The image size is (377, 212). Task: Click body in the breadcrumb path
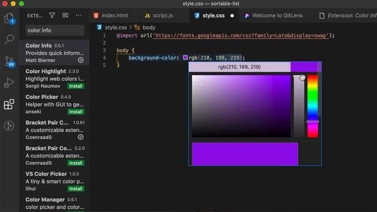tap(149, 28)
